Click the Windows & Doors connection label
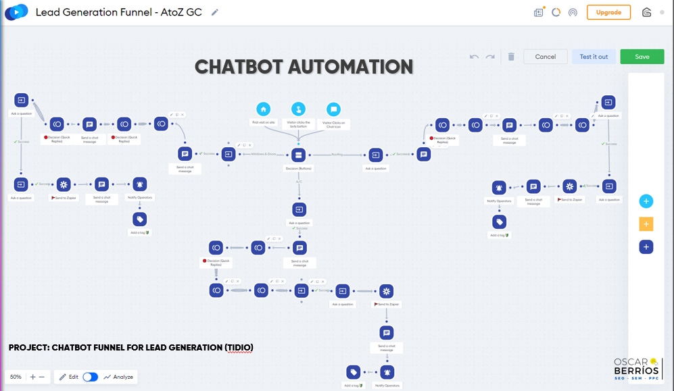The height and width of the screenshot is (391, 674). [x=264, y=154]
